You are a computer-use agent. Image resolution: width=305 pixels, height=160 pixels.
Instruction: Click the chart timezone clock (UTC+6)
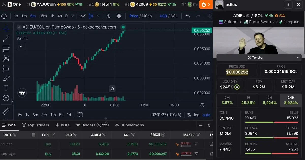tap(166, 115)
